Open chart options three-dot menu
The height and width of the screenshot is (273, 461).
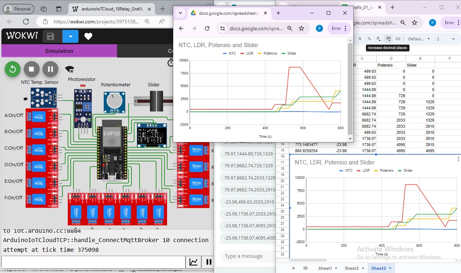(458, 159)
